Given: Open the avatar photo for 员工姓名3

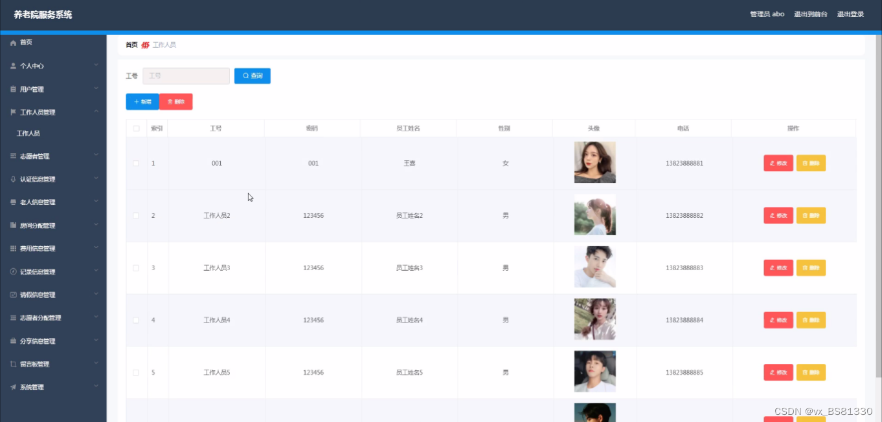Looking at the screenshot, I should click(594, 267).
